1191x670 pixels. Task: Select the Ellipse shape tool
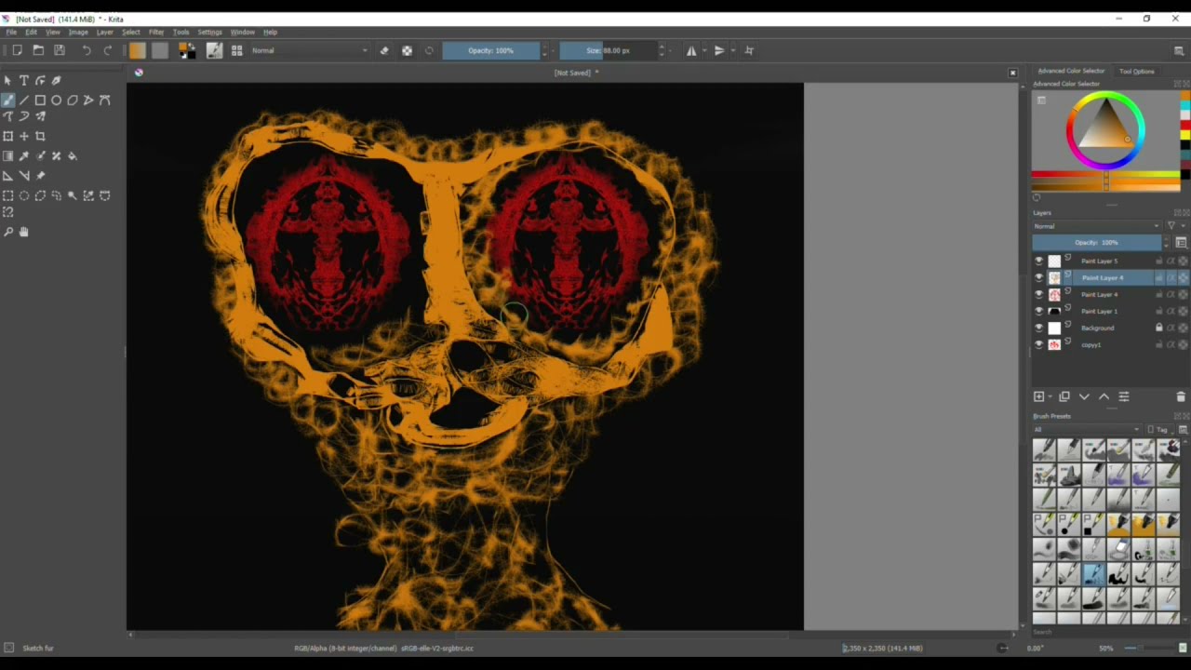point(57,100)
